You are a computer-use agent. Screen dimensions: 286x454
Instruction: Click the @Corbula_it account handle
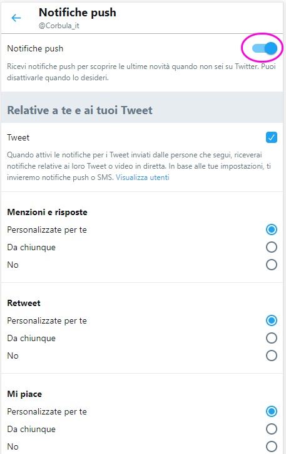59,26
